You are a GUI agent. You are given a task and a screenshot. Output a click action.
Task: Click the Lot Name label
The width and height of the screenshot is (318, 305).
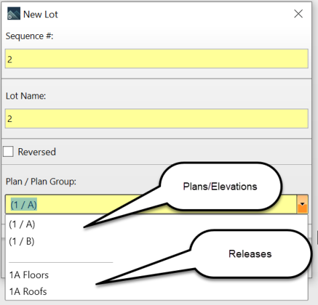(x=25, y=96)
